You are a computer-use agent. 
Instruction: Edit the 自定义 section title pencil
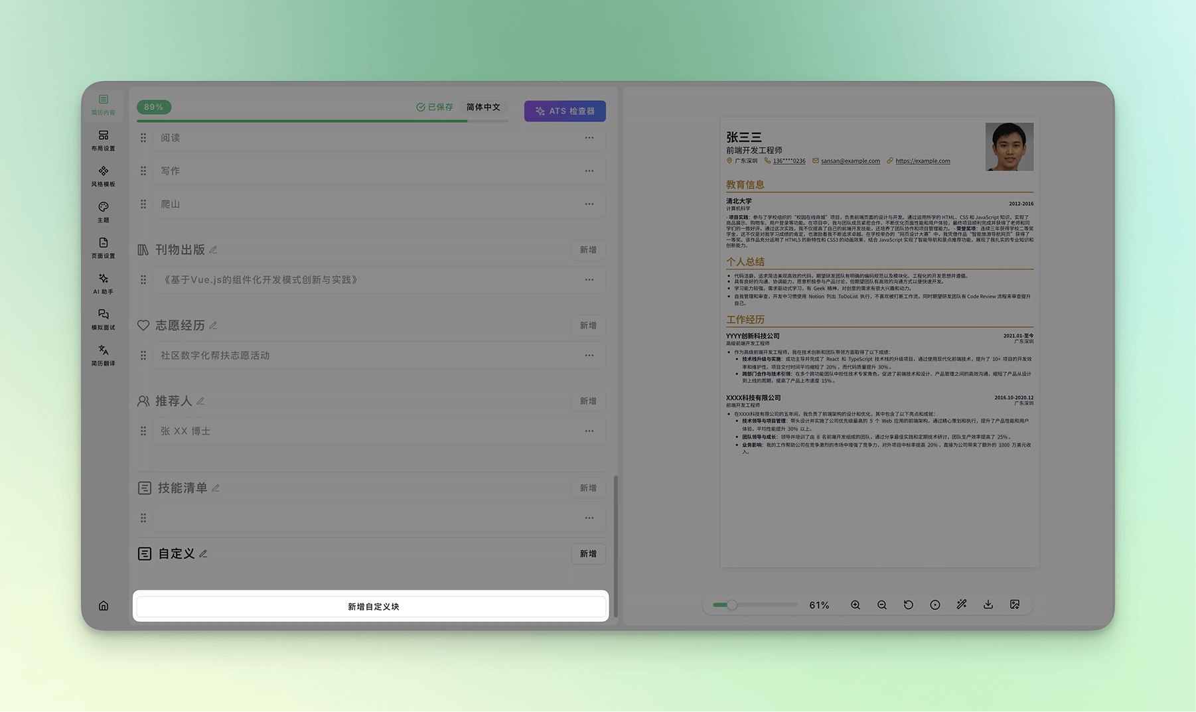click(203, 554)
